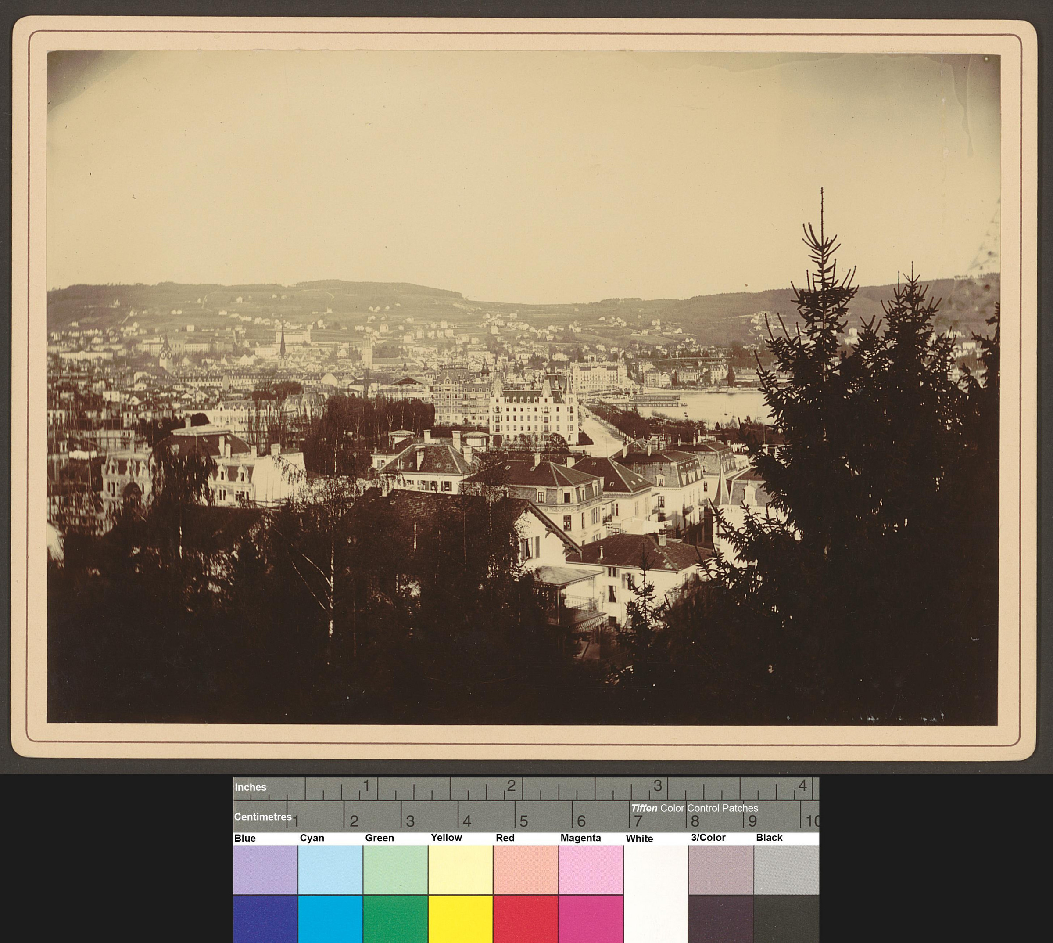1053x943 pixels.
Task: Click the "Green" label
Action: (x=380, y=838)
